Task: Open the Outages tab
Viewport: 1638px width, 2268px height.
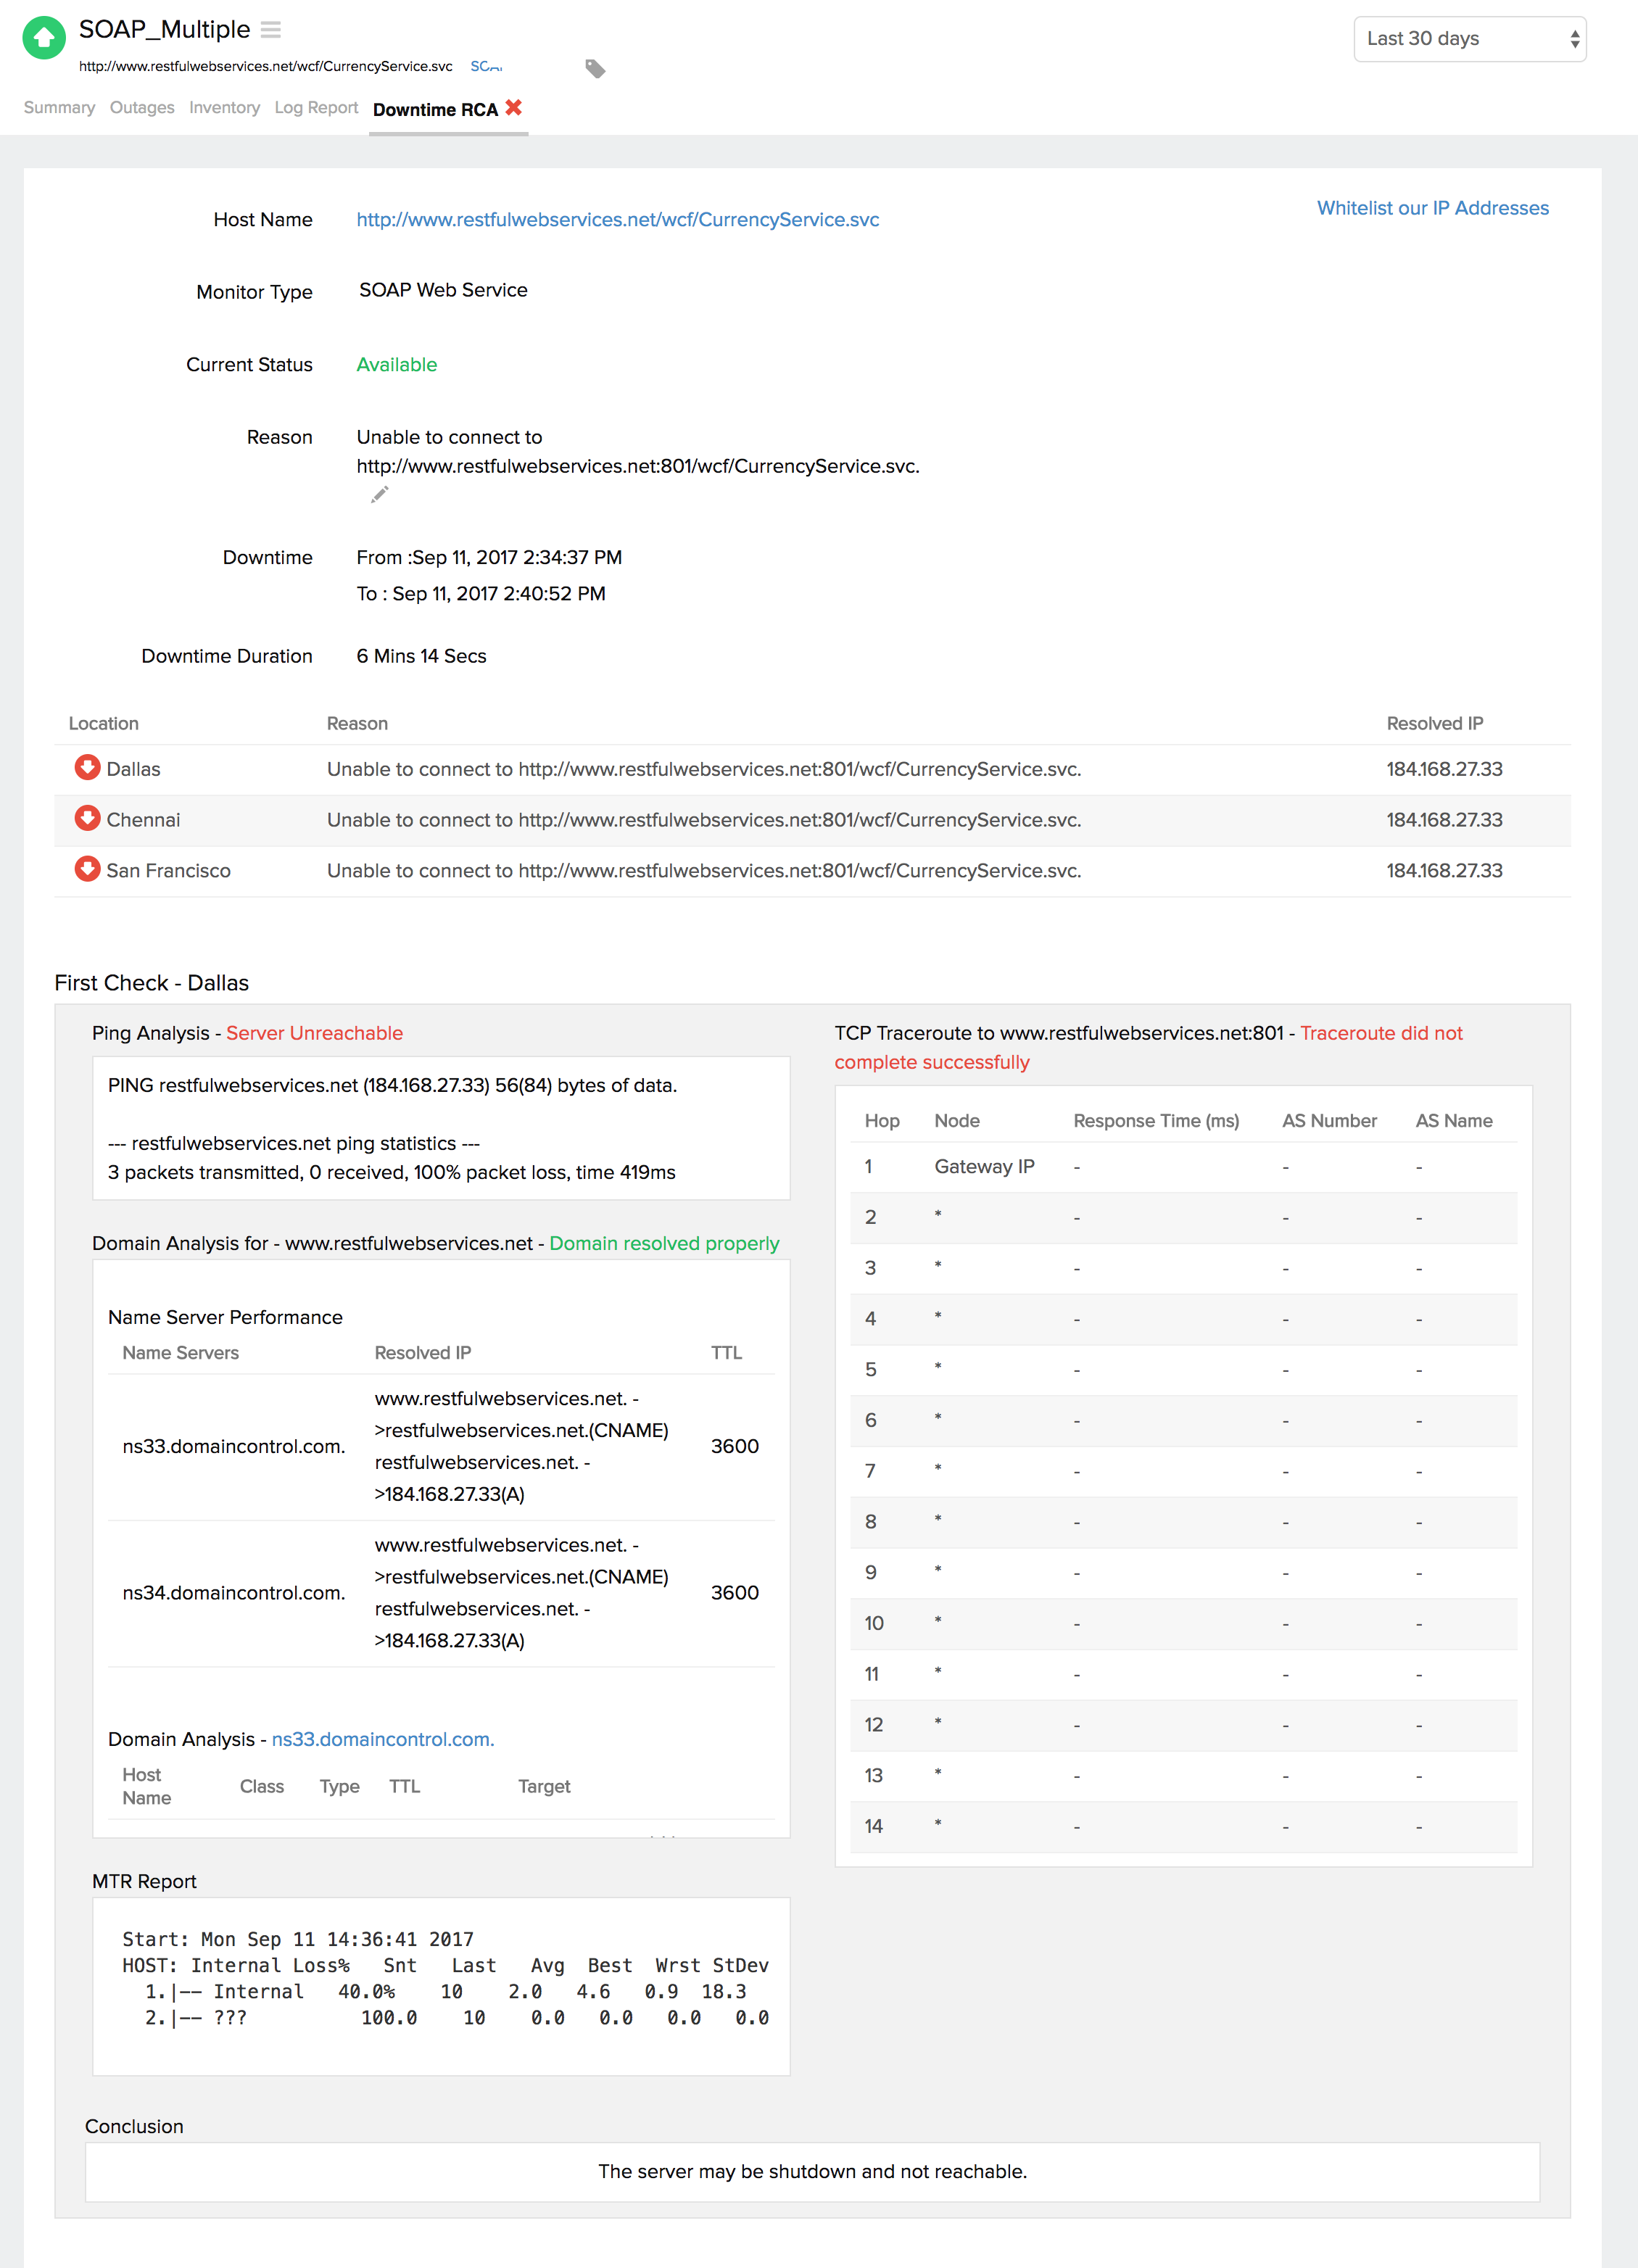Action: (142, 108)
